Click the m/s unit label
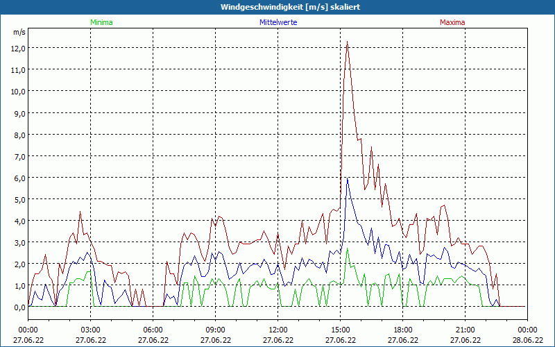The height and width of the screenshot is (347, 555). pos(19,32)
